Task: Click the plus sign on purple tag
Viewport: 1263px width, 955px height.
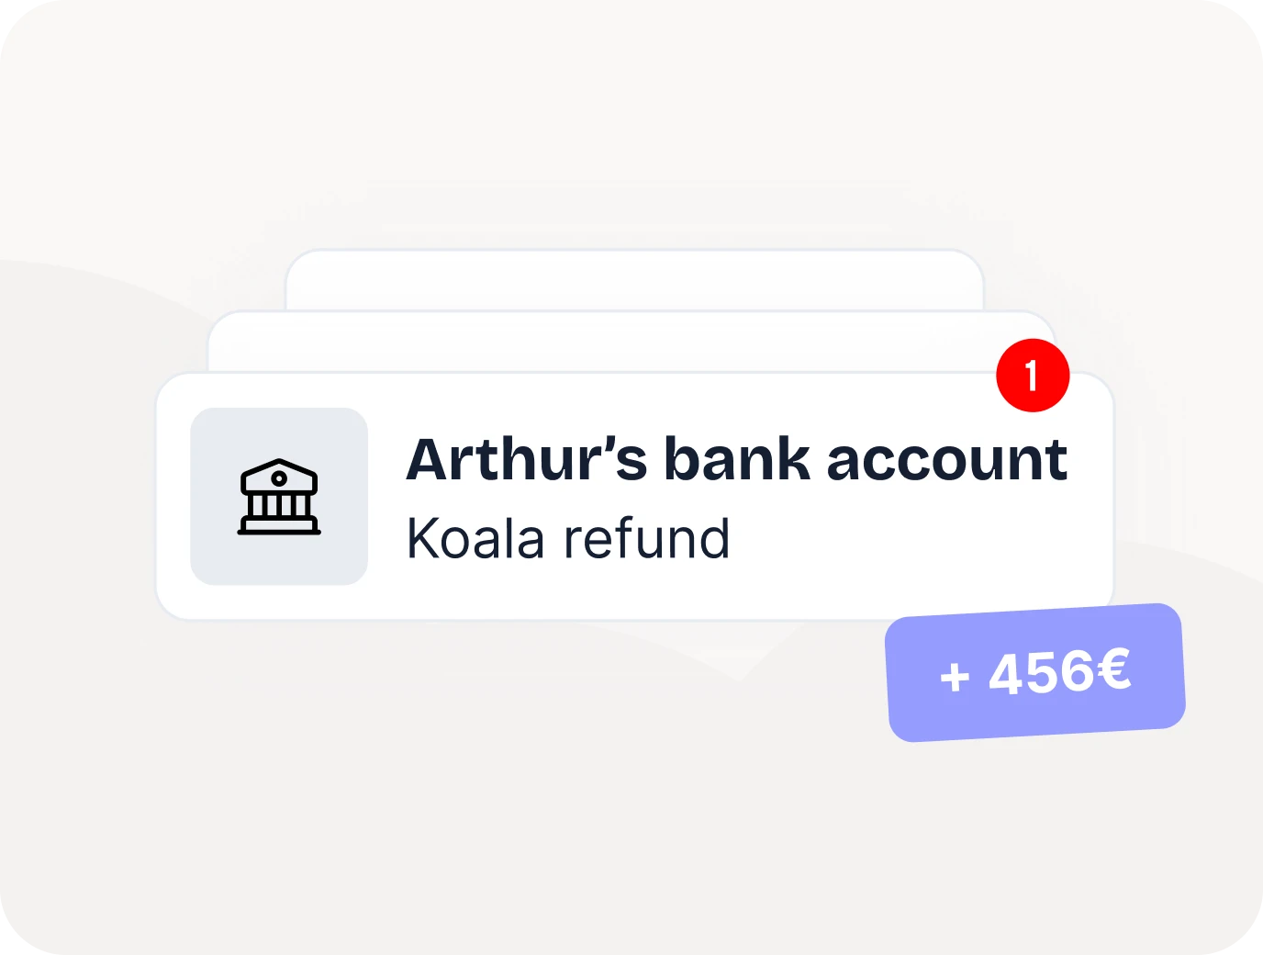Action: (x=955, y=678)
